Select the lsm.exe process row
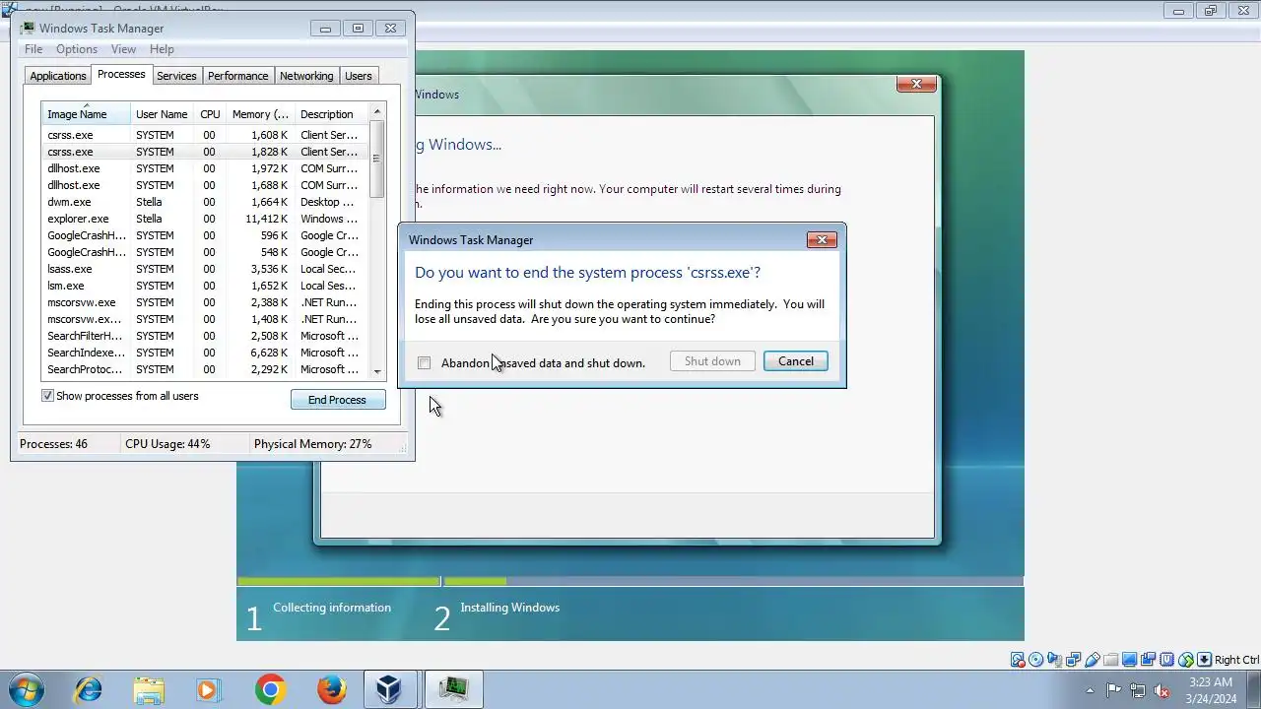Screen dimensions: 1261x709 click(x=205, y=286)
